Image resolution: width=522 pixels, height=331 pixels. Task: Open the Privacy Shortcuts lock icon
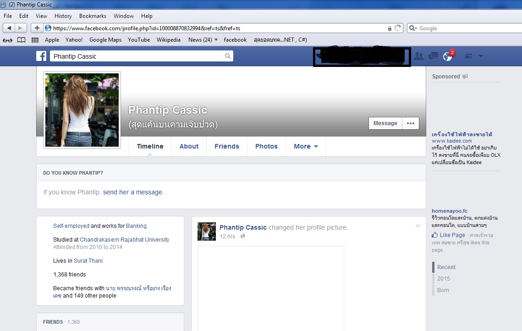469,56
